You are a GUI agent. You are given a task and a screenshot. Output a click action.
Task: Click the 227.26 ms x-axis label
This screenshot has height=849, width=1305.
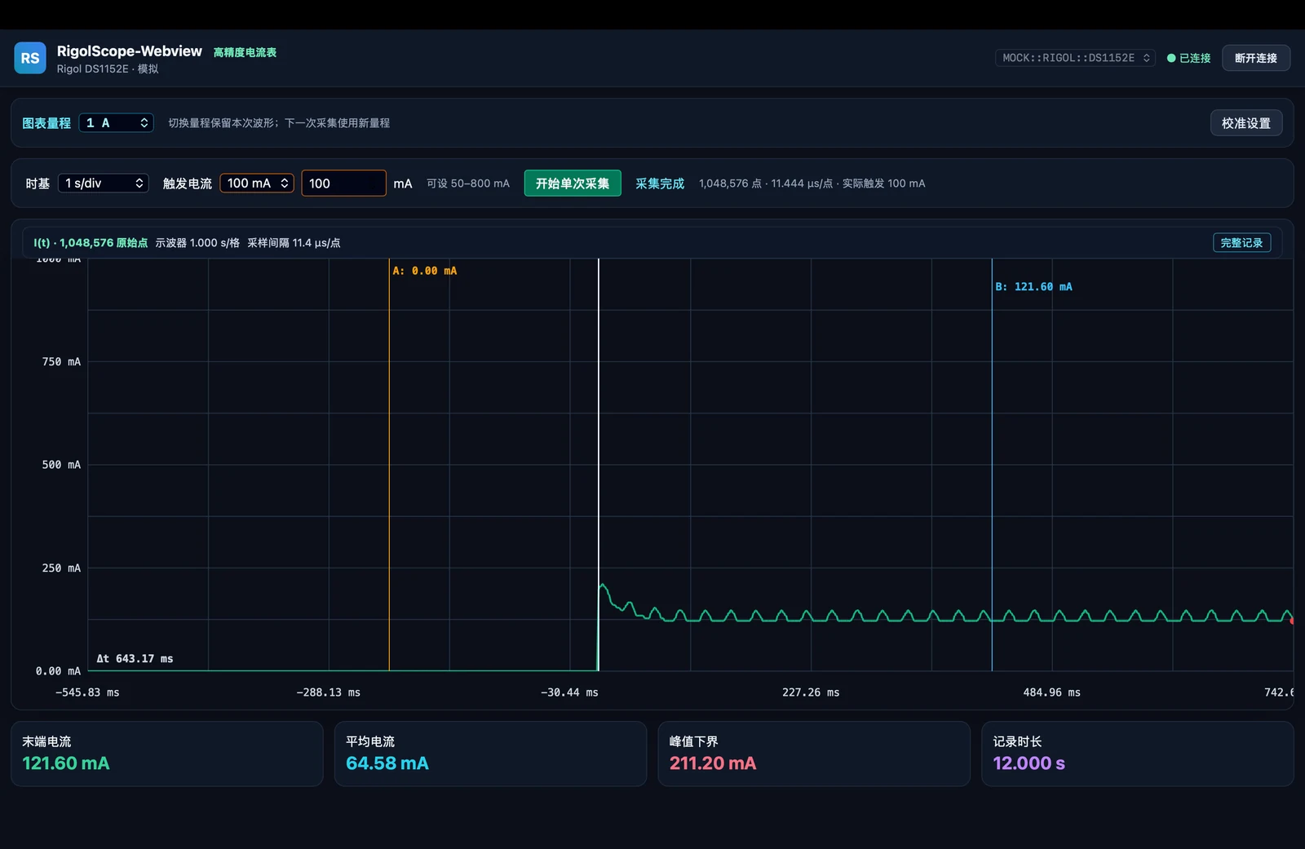coord(811,692)
